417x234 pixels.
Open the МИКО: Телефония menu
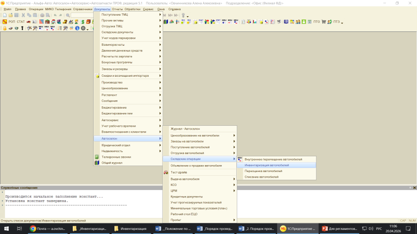coord(58,9)
